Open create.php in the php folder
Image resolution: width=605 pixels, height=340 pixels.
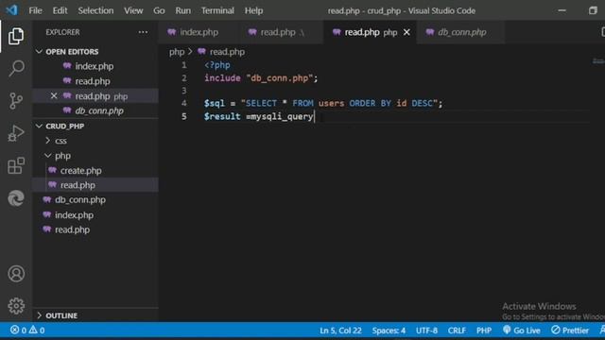pyautogui.click(x=95, y=170)
